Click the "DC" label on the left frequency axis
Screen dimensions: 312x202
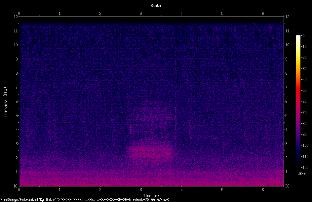click(16, 186)
